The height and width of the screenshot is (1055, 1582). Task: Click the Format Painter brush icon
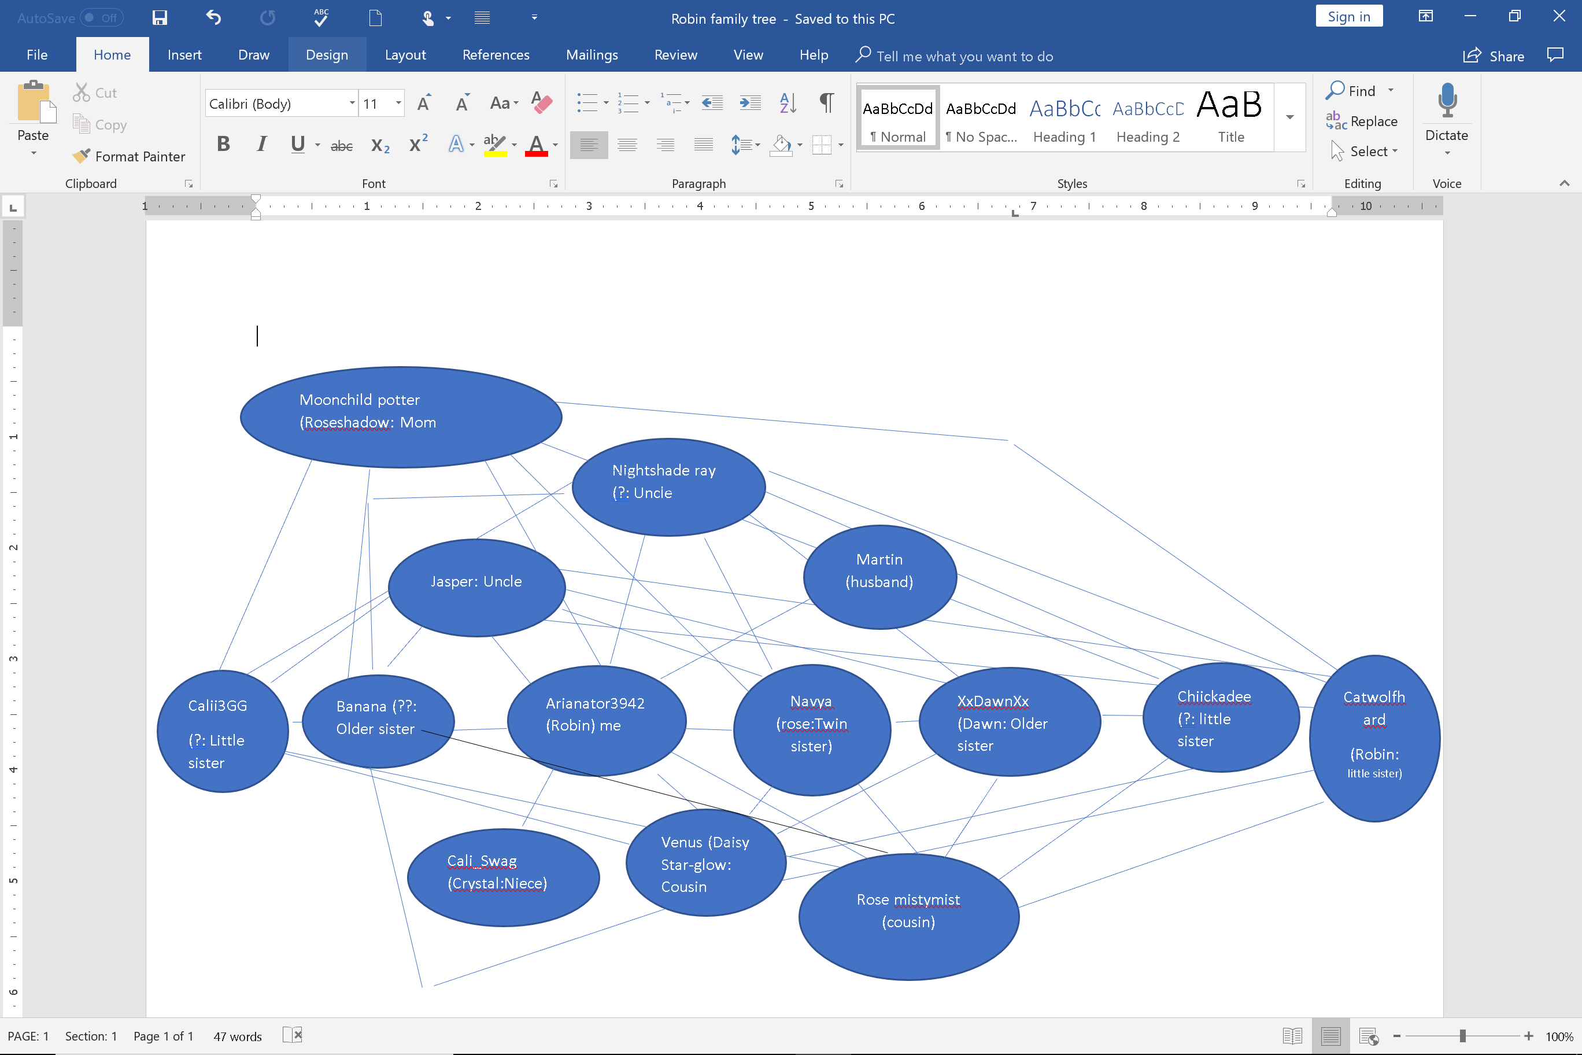coord(82,156)
